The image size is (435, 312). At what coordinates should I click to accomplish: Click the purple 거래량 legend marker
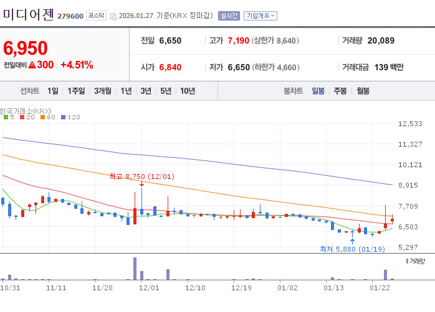[407, 261]
